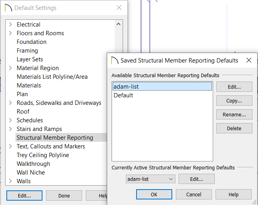258x205 pixels.
Task: Expand the Electrical tree node
Action: 10,25
